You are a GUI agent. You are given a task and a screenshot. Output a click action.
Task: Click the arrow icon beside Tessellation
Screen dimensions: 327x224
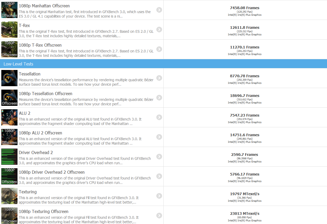[x=159, y=78]
